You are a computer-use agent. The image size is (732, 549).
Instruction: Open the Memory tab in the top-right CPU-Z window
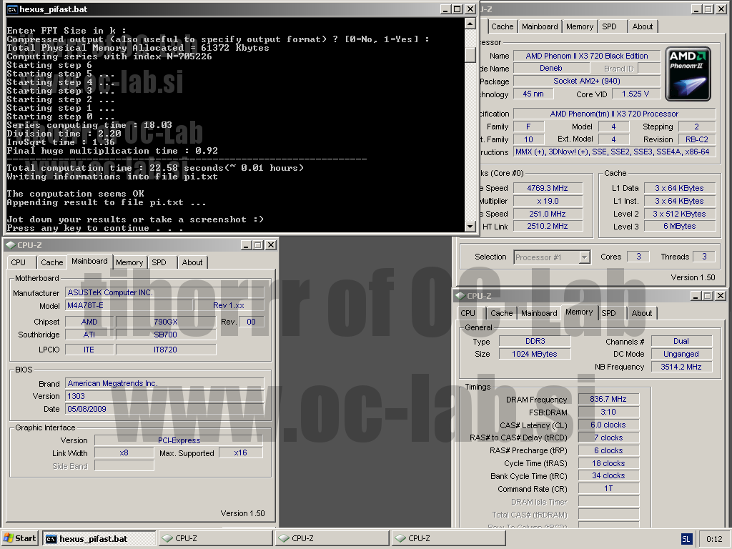579,26
